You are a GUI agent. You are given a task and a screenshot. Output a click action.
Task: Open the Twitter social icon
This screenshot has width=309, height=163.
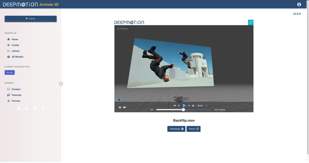click(x=42, y=109)
